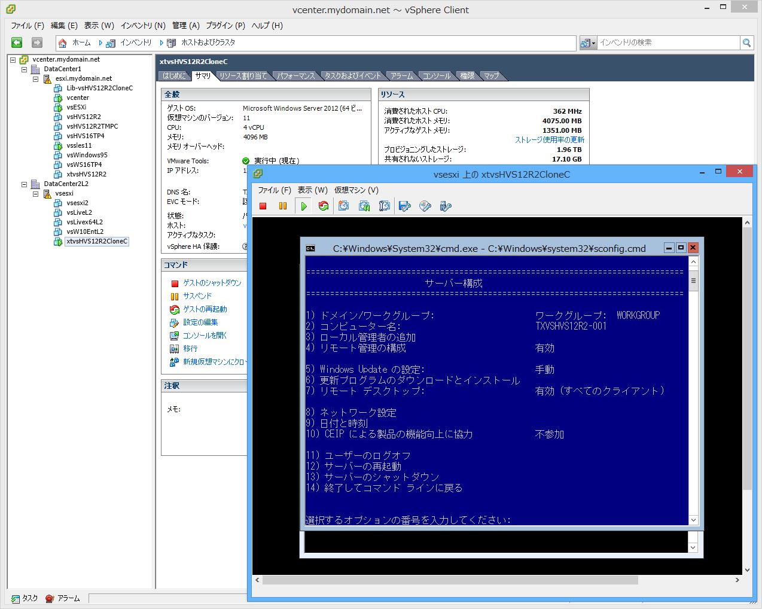This screenshot has width=762, height=609.
Task: Click guest shutdown icon in commands panel
Action: (x=175, y=283)
